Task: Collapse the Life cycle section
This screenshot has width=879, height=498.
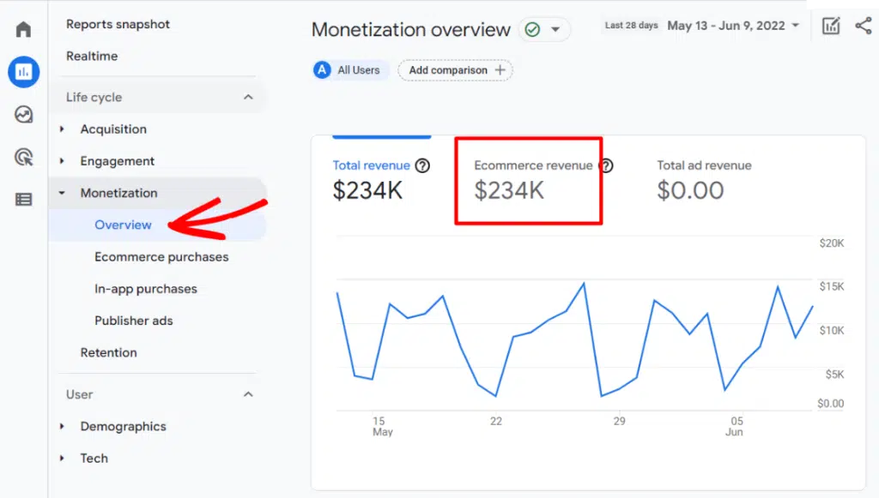Action: pyautogui.click(x=248, y=98)
